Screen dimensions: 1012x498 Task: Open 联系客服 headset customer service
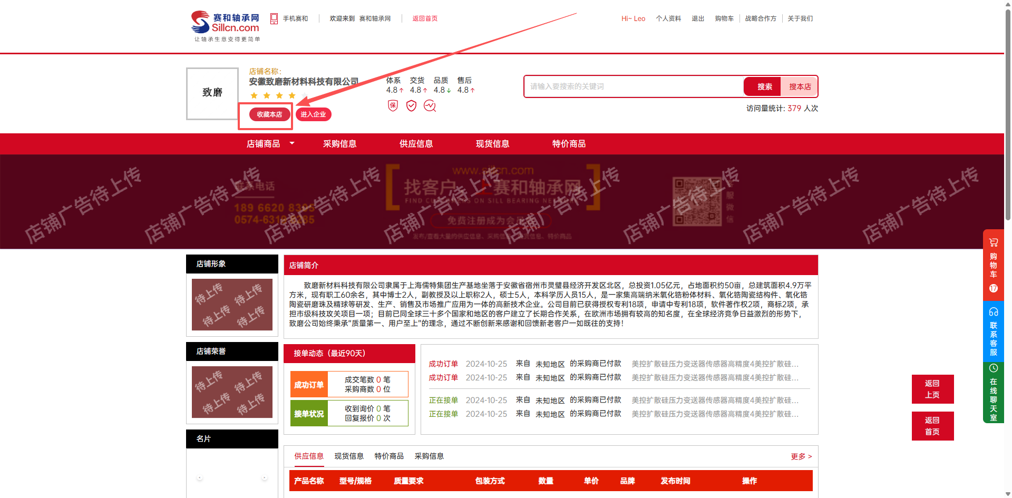coord(993,332)
